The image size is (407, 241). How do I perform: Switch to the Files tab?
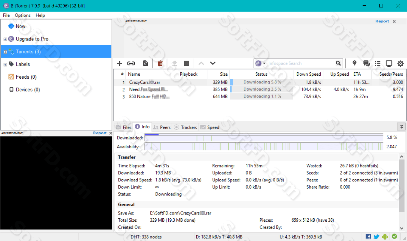(123, 127)
